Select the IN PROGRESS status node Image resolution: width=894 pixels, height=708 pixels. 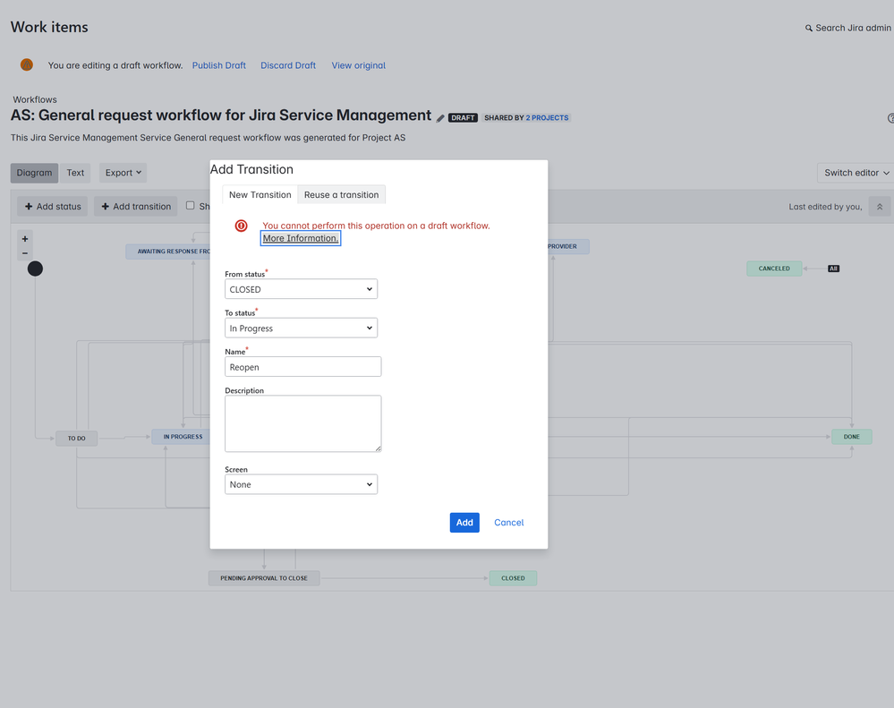tap(182, 437)
